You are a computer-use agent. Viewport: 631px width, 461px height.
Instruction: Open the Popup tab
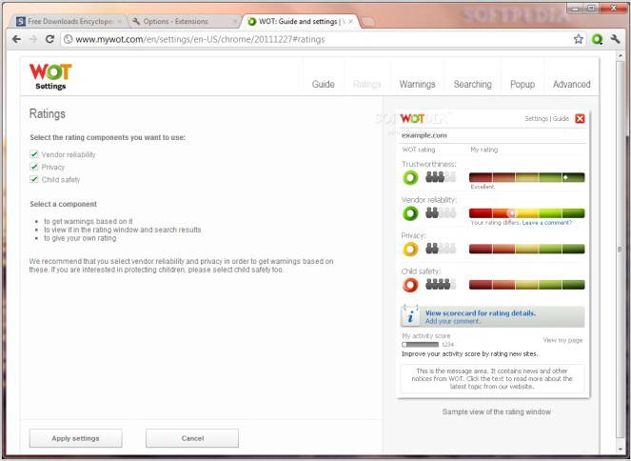523,84
